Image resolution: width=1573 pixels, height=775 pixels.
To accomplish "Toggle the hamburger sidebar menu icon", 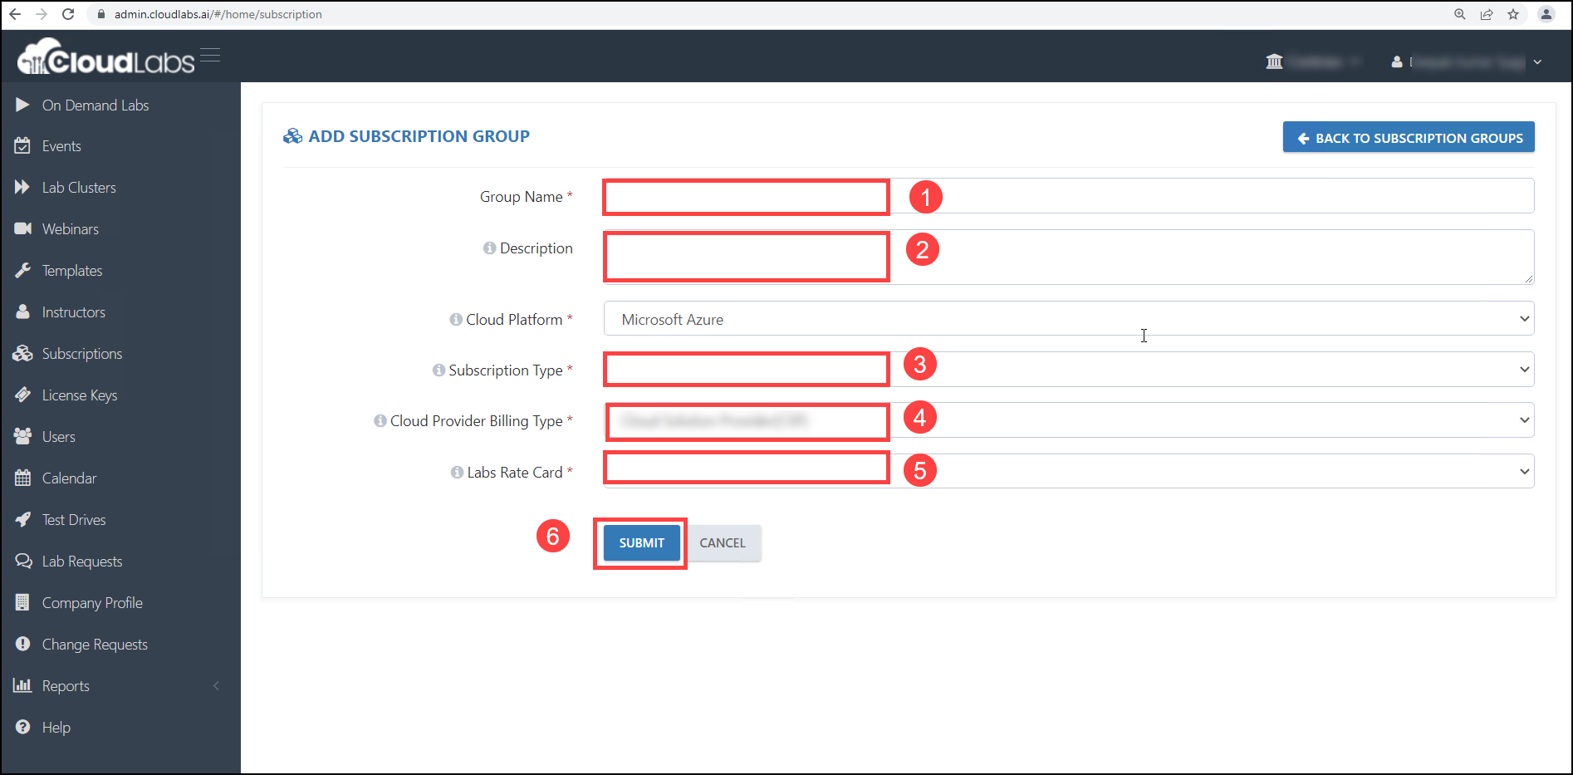I will [x=210, y=55].
